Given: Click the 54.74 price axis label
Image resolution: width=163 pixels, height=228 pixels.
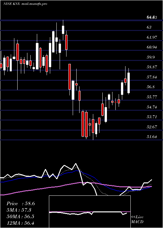Looking at the screenshot, I should (152, 107).
